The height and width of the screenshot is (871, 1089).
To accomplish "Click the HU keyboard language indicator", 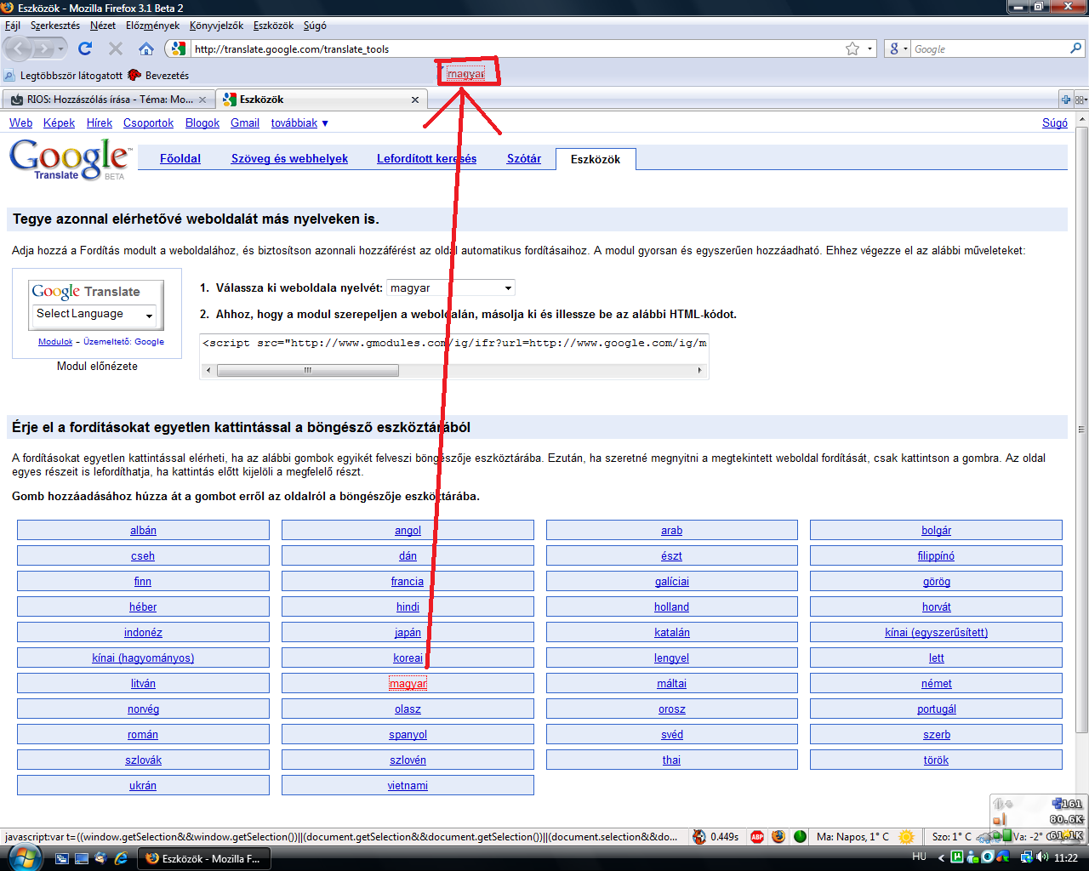I will [919, 857].
